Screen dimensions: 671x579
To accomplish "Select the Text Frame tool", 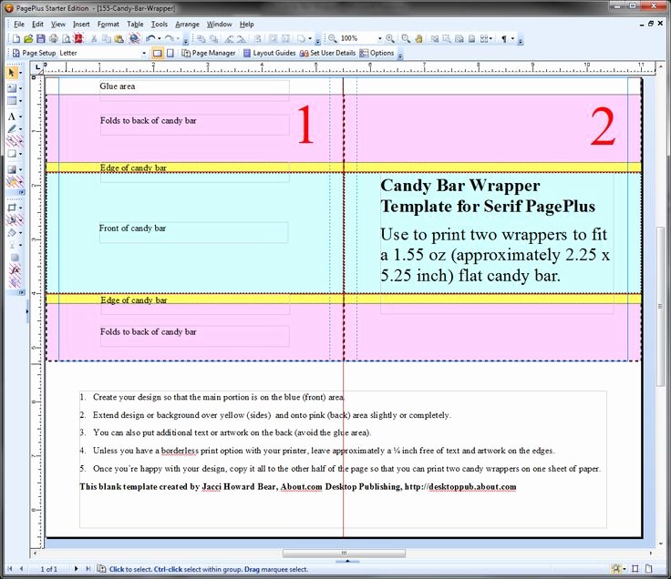I will [12, 88].
